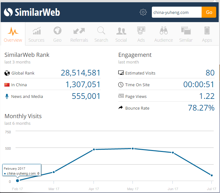Open the Search magnifier tab
This screenshot has height=193, width=220.
tap(101, 34)
